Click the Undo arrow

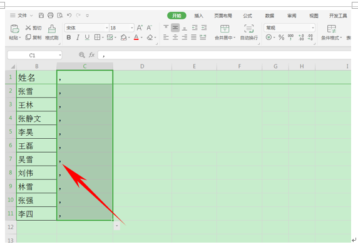[x=69, y=15]
